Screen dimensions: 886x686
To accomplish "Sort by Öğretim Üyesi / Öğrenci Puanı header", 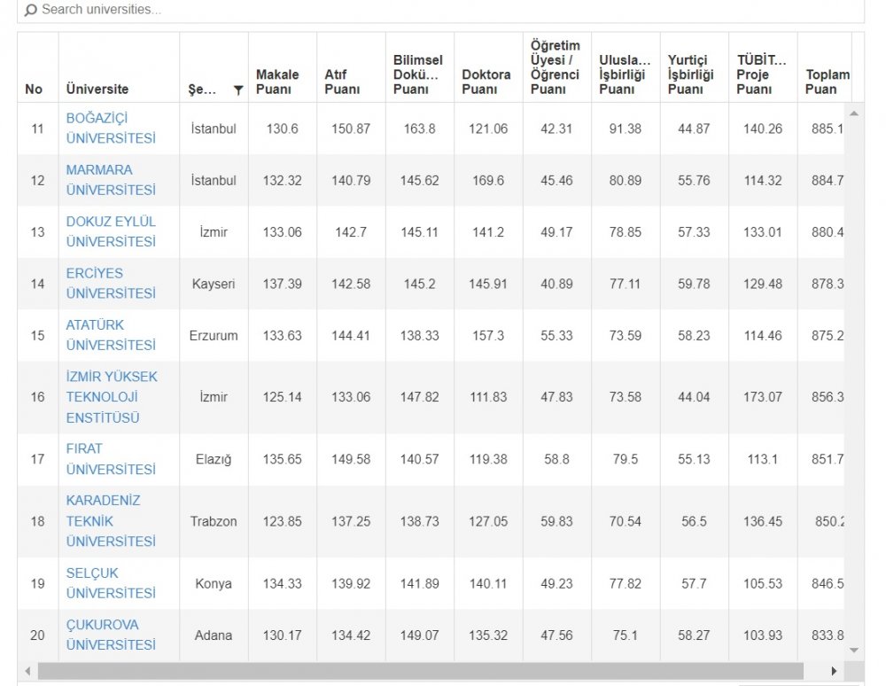I will (555, 67).
